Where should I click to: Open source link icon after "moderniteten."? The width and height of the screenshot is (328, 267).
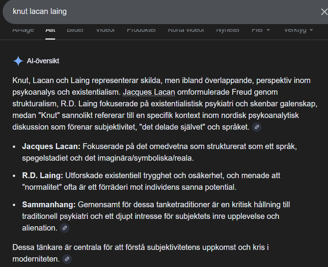[x=67, y=259]
